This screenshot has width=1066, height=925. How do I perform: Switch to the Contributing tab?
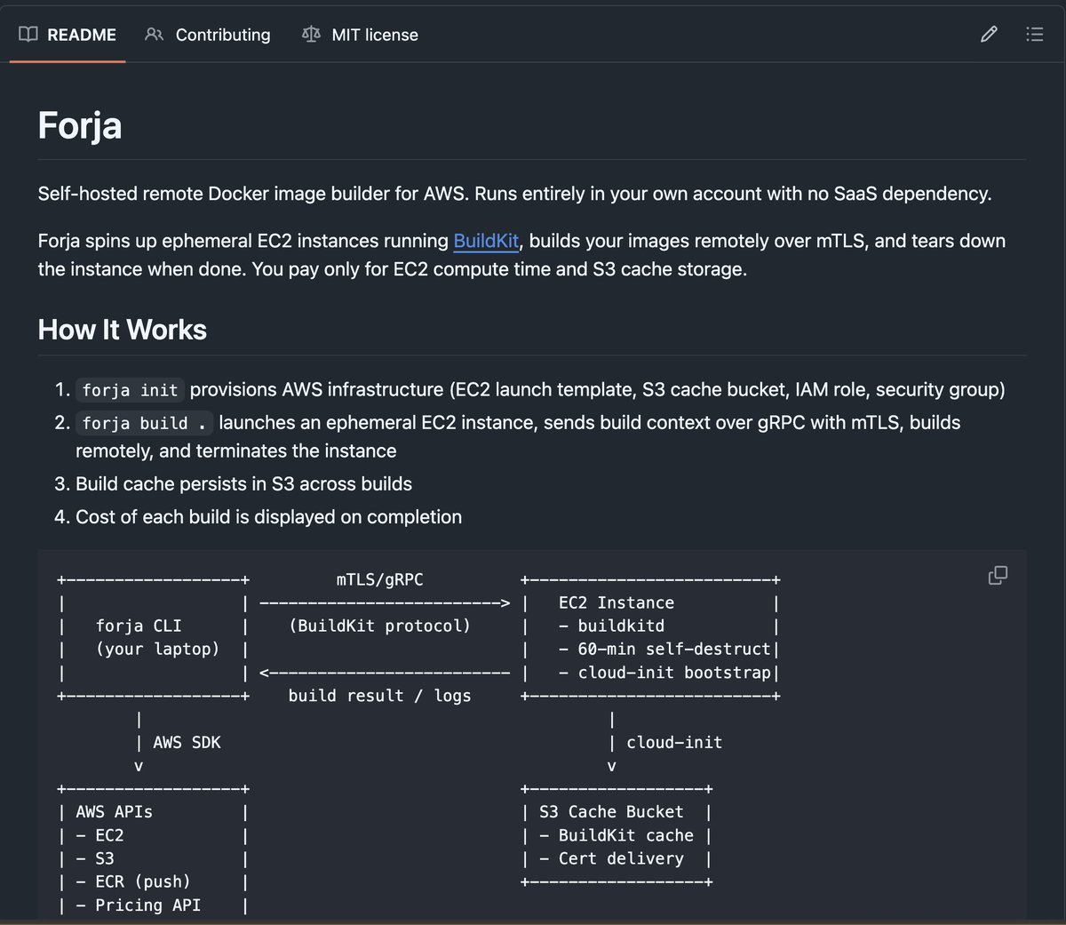[x=207, y=35]
